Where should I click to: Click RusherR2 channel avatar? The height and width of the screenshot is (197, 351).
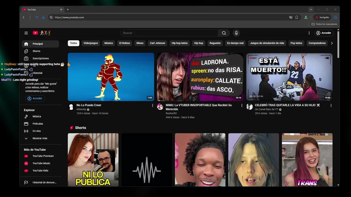[160, 107]
